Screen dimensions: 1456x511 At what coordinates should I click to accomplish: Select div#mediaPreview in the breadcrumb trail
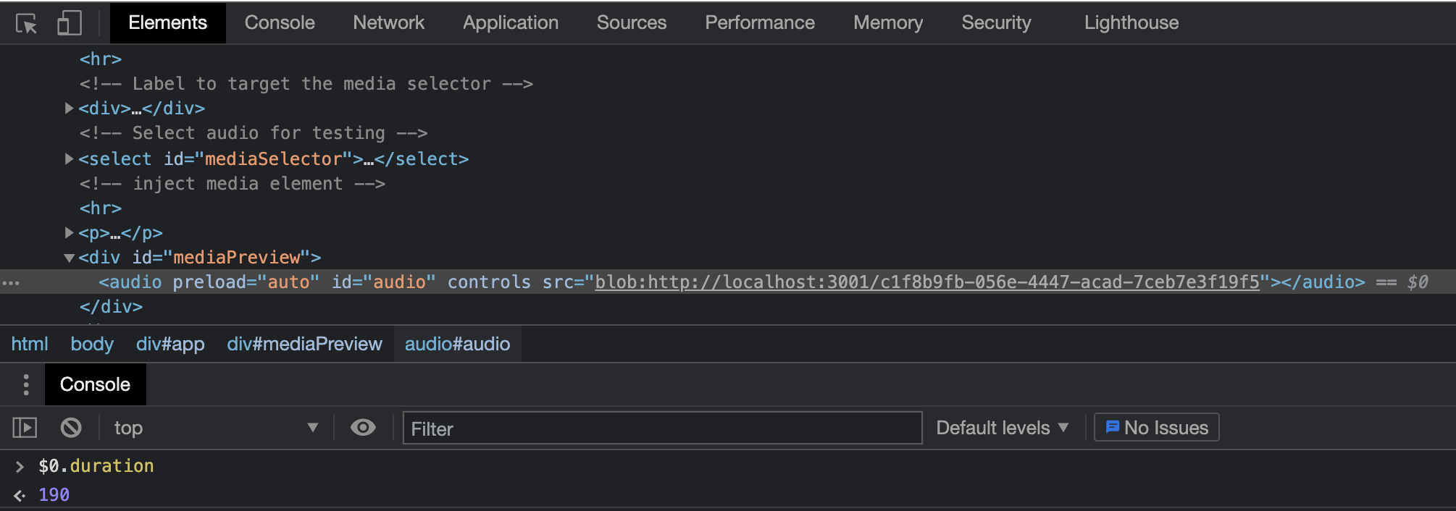[304, 344]
